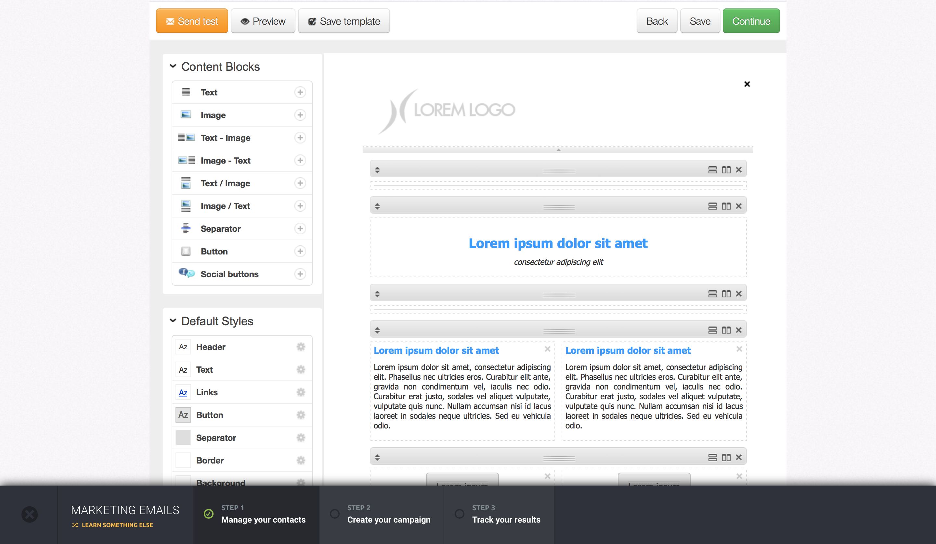This screenshot has width=936, height=544.
Task: Open Header style settings gear
Action: pyautogui.click(x=301, y=347)
